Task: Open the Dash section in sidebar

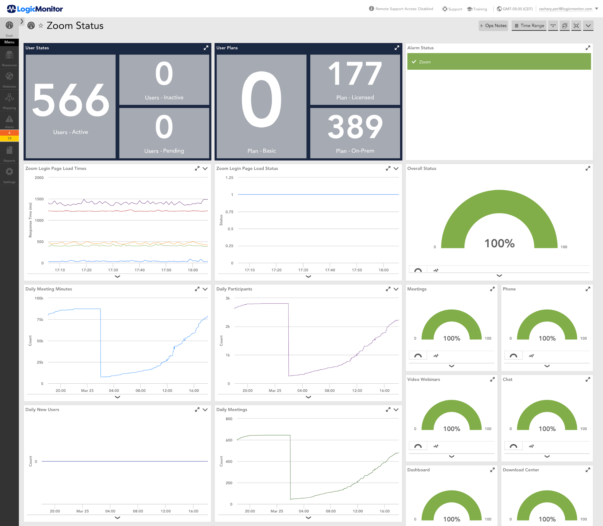Action: click(9, 28)
